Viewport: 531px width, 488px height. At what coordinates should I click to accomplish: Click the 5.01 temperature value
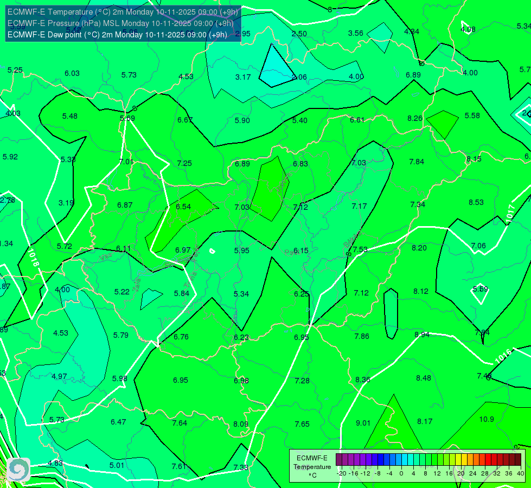coord(117,465)
